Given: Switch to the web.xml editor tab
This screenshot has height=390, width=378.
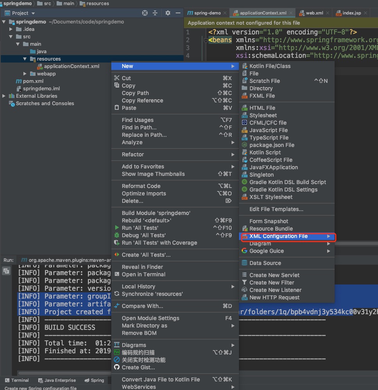Looking at the screenshot, I should click(314, 13).
